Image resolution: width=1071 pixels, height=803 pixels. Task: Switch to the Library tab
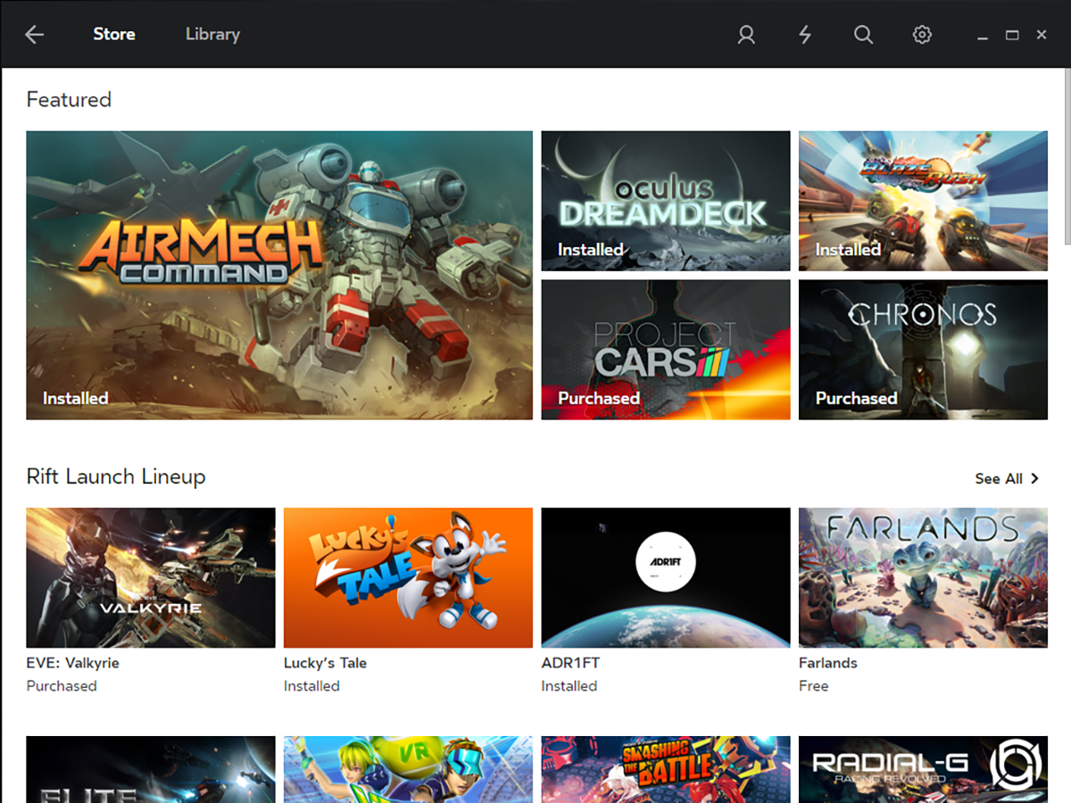click(x=212, y=35)
